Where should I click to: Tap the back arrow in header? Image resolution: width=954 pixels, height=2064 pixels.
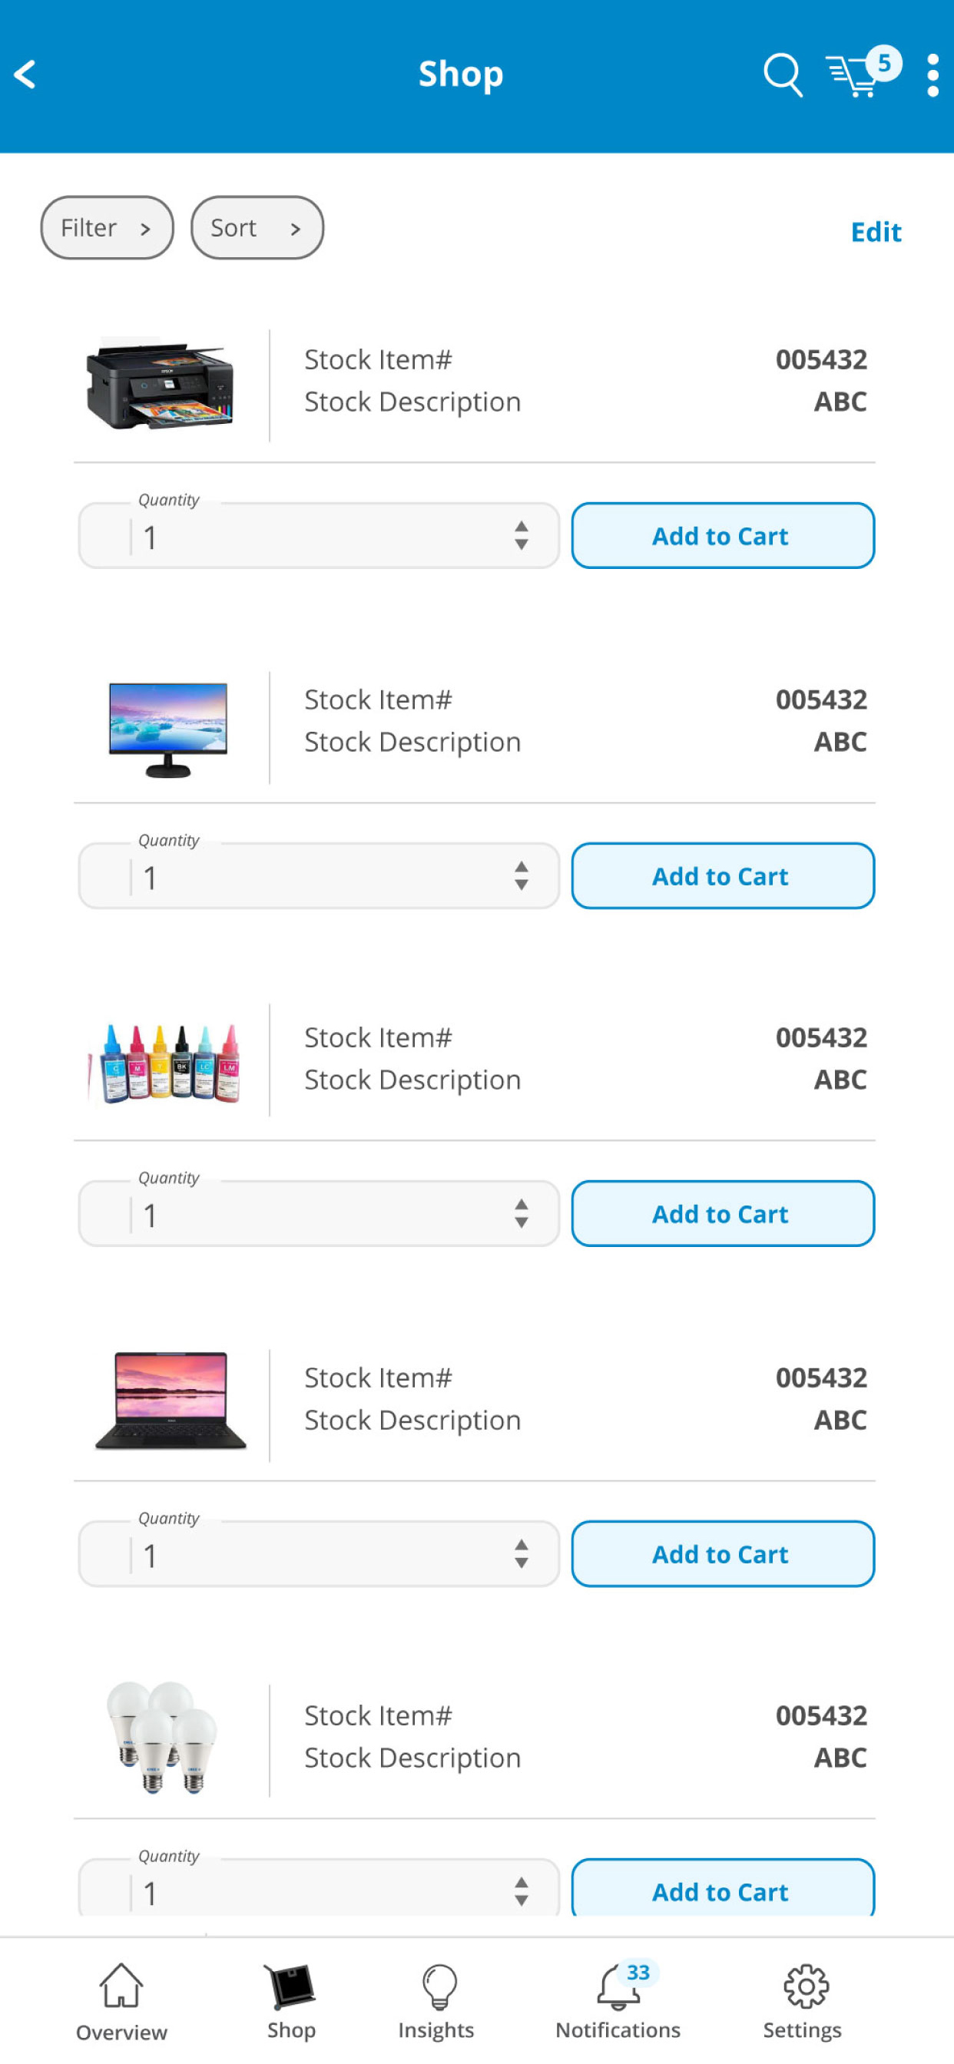[x=25, y=74]
